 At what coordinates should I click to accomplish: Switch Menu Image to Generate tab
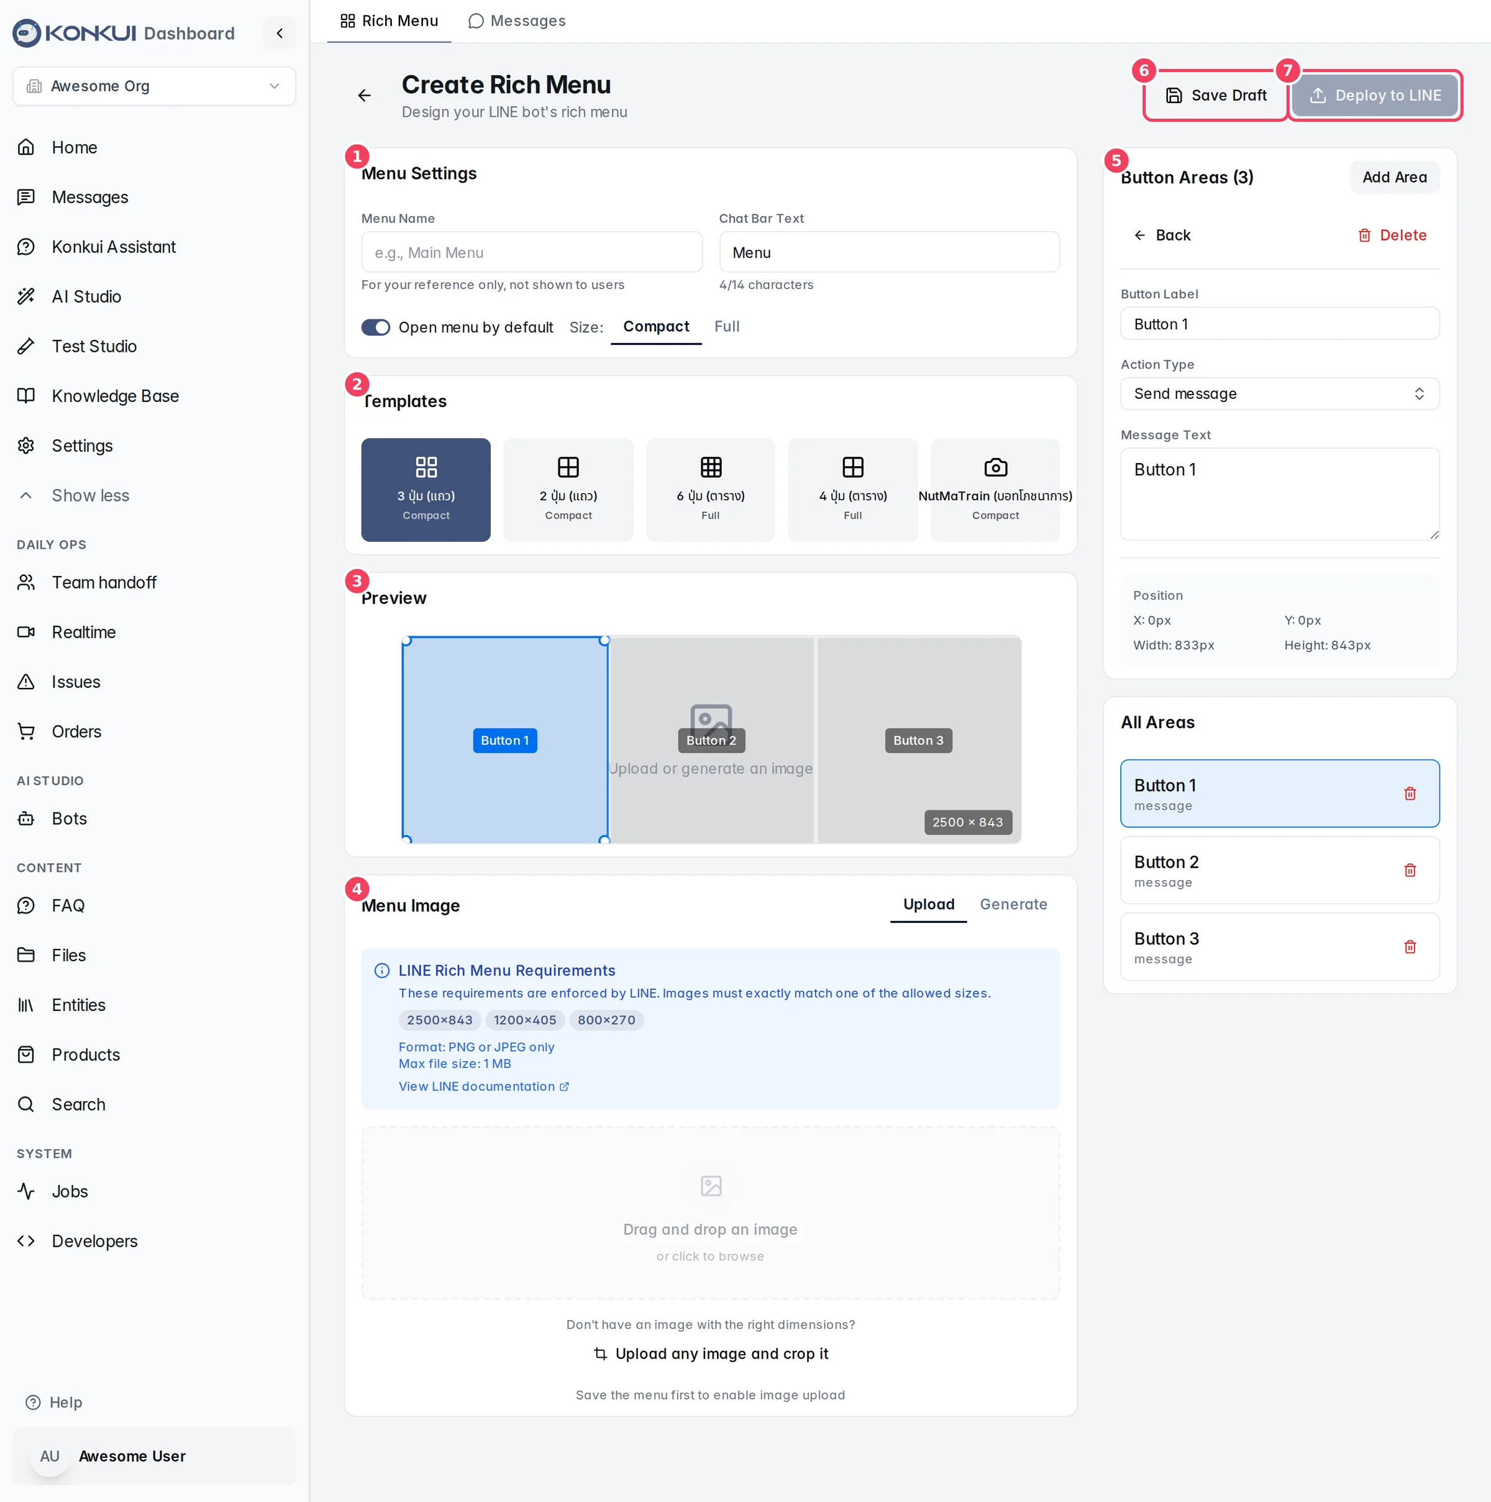point(1013,904)
